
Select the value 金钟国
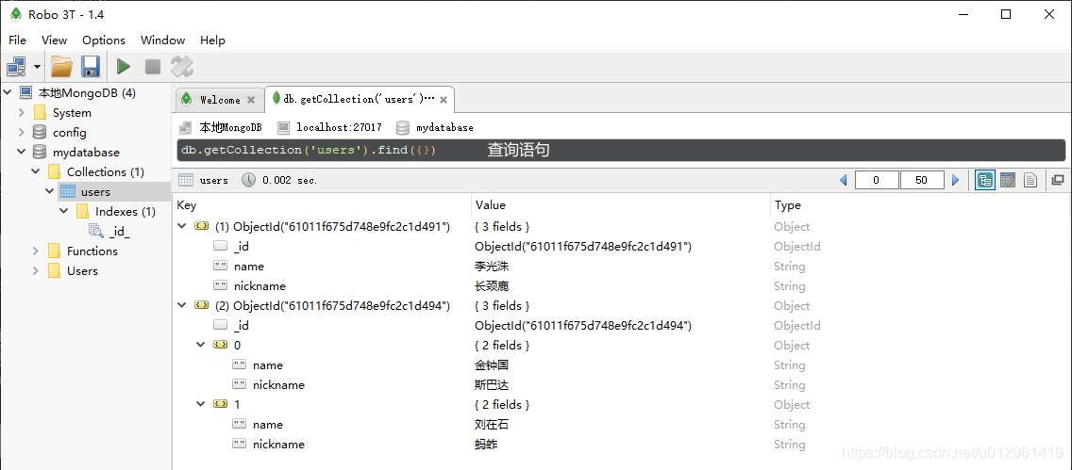click(492, 365)
